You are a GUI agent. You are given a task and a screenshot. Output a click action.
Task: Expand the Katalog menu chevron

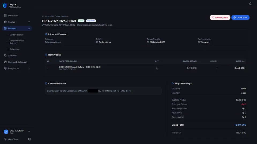pos(29,22)
